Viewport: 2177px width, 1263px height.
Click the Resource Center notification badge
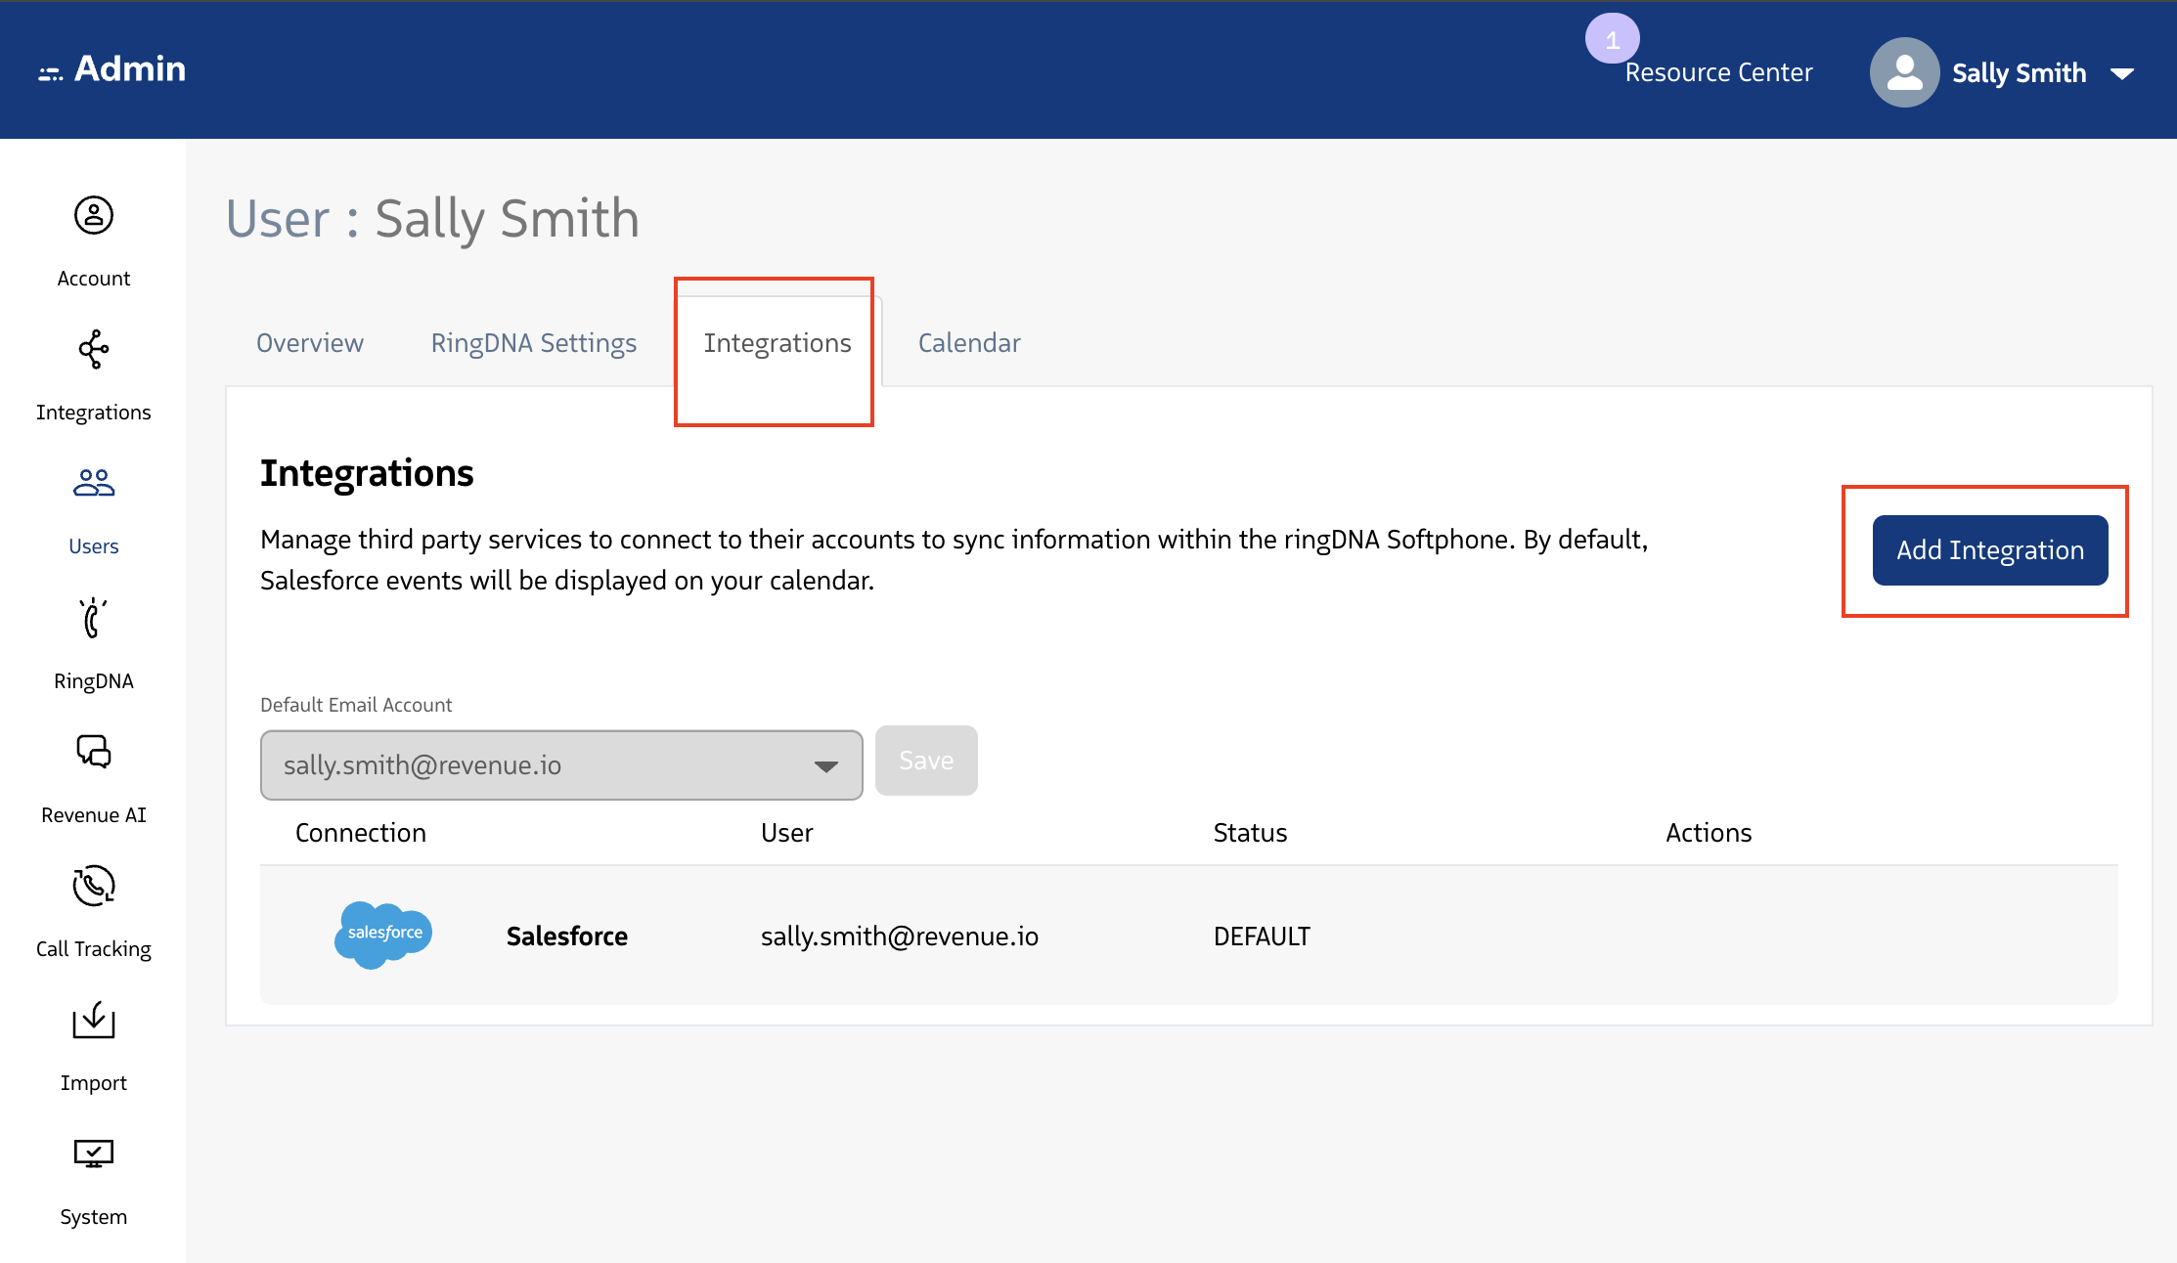(1612, 39)
